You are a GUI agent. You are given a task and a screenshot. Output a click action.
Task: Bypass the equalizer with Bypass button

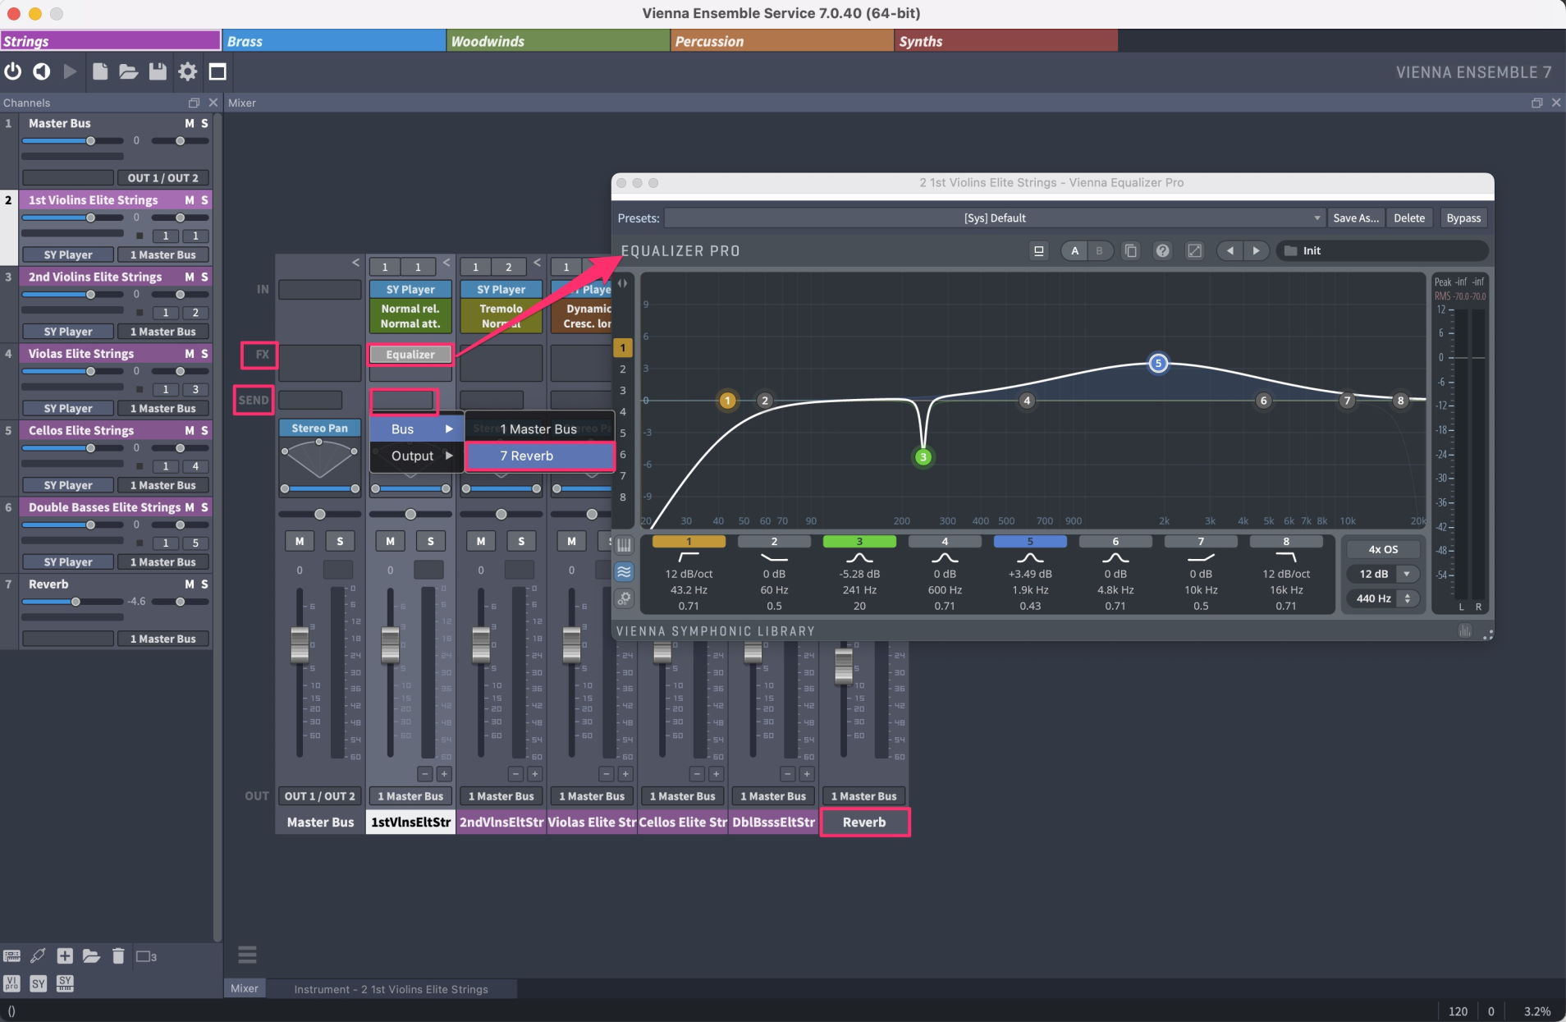point(1463,218)
